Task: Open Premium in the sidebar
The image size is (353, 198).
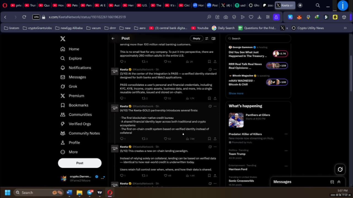Action: (72, 96)
